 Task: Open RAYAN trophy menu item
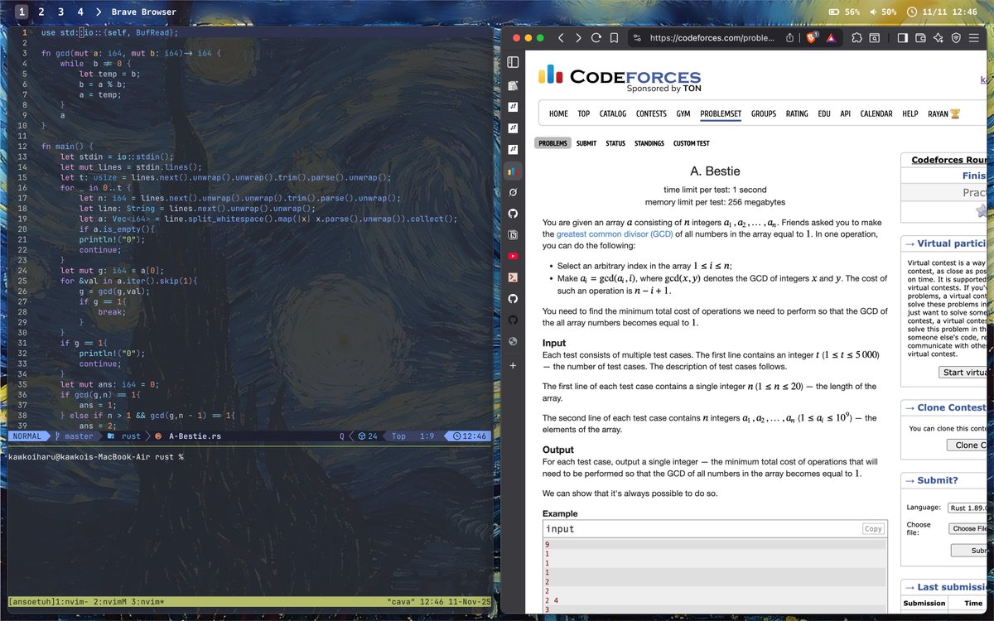click(943, 113)
